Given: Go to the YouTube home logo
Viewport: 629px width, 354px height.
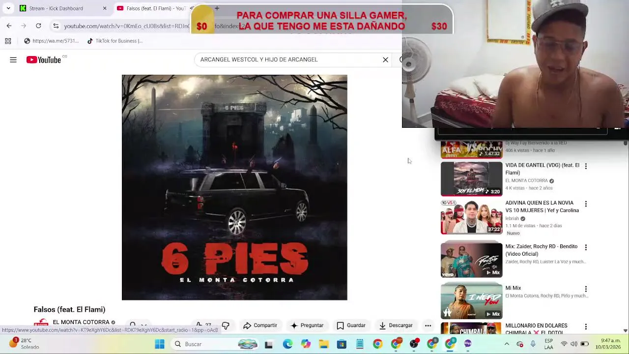Looking at the screenshot, I should [44, 60].
